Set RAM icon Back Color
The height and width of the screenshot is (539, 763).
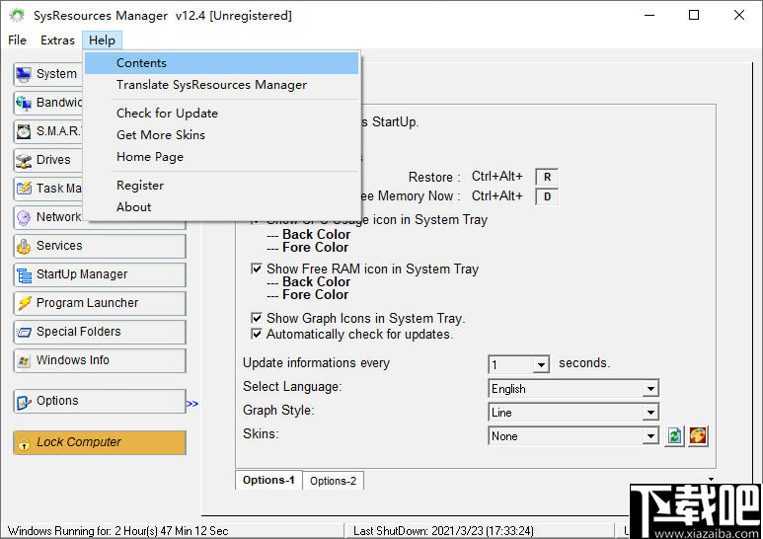316,282
